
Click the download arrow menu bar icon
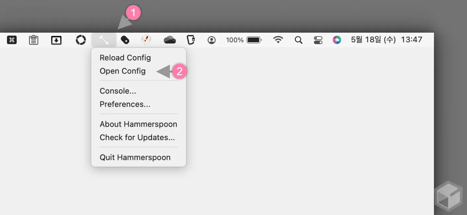[56, 40]
